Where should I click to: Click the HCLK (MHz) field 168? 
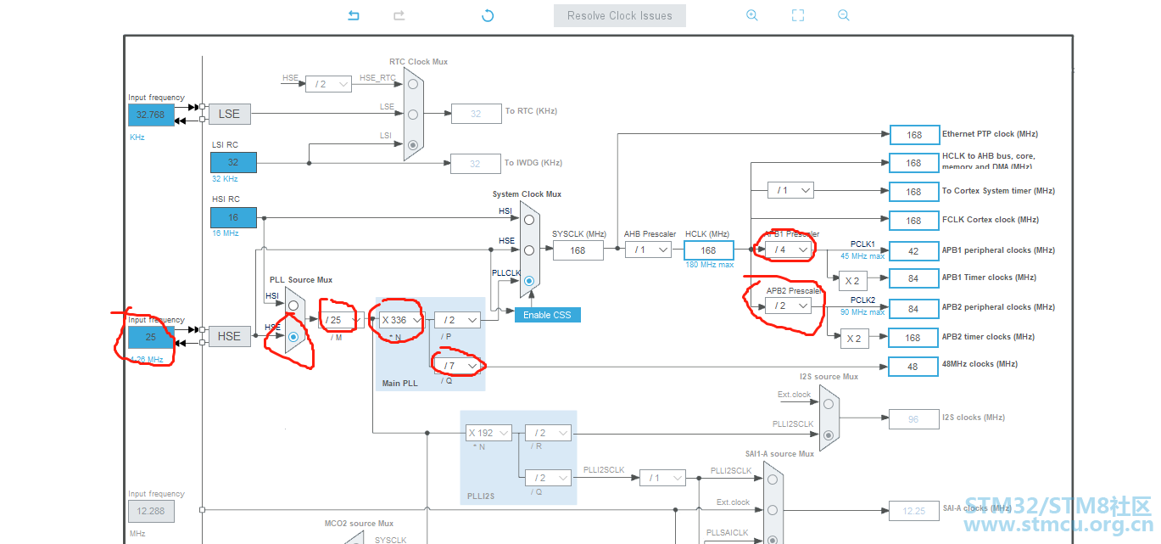[x=708, y=250]
